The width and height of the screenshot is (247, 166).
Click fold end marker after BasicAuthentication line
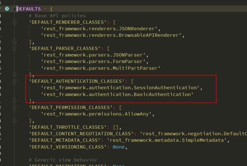click(14, 101)
